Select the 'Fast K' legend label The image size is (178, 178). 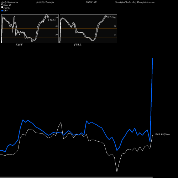(x=7, y=8)
